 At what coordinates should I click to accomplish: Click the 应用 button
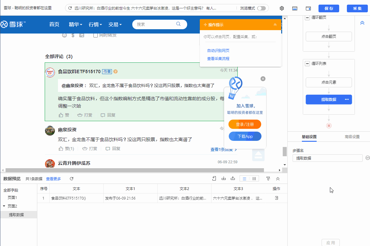click(331, 243)
